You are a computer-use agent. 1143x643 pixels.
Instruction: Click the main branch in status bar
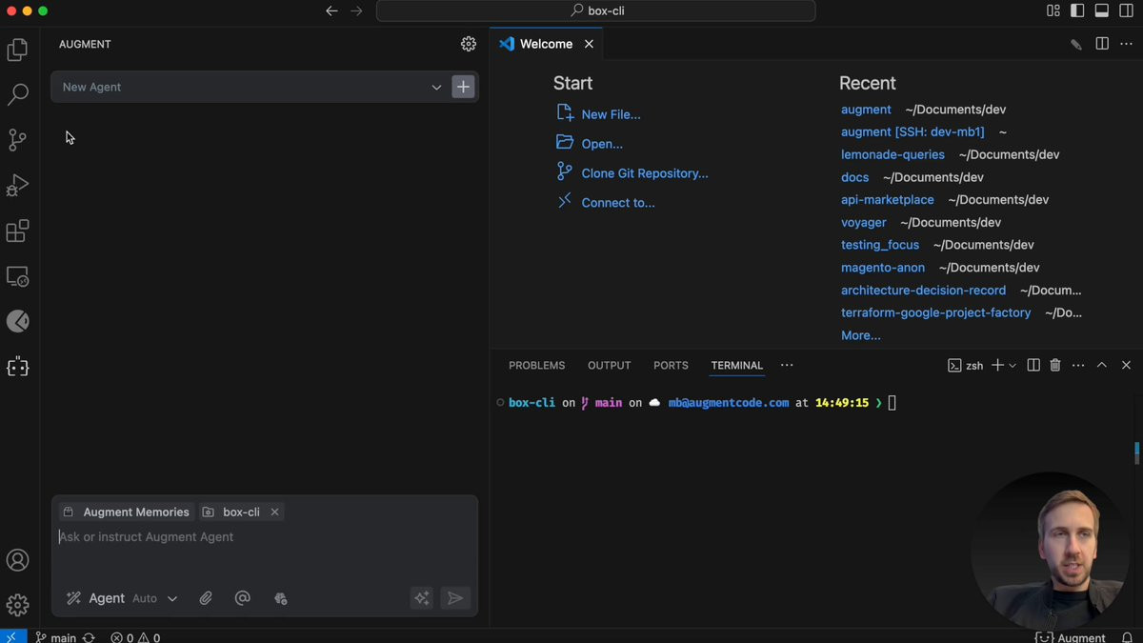tap(56, 637)
